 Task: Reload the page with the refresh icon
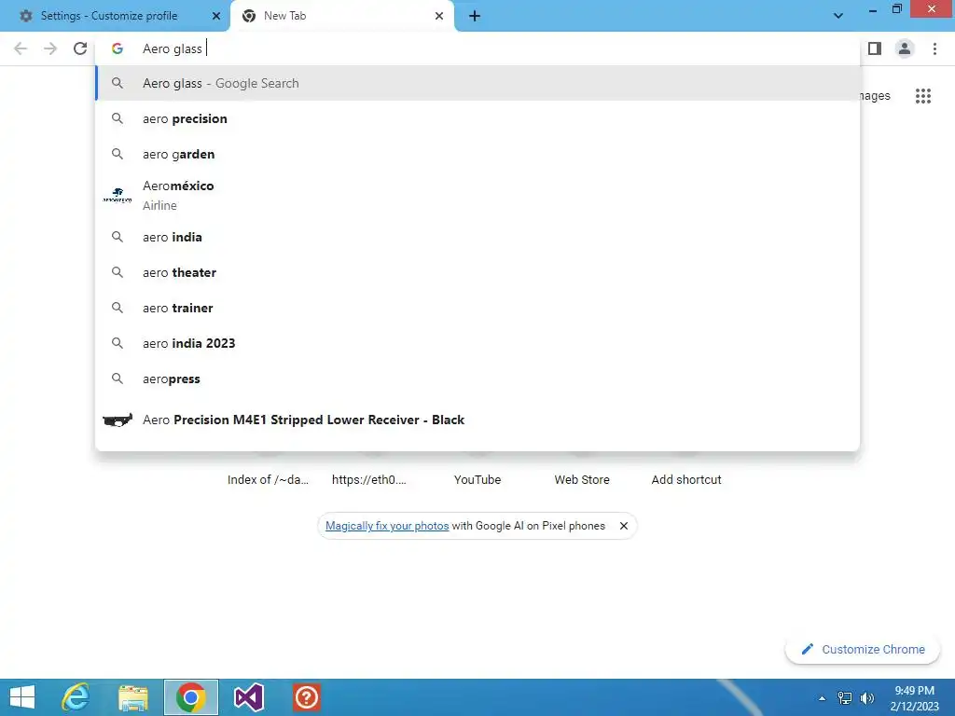80,48
